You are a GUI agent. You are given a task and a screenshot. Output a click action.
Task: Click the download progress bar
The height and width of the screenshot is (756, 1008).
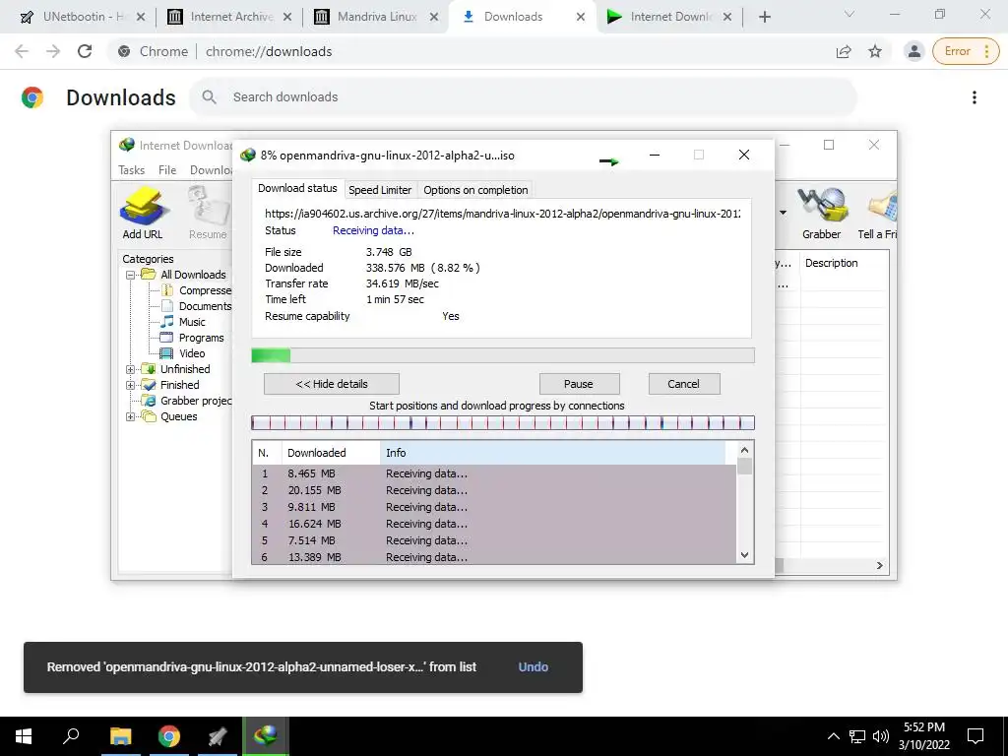[x=503, y=355]
